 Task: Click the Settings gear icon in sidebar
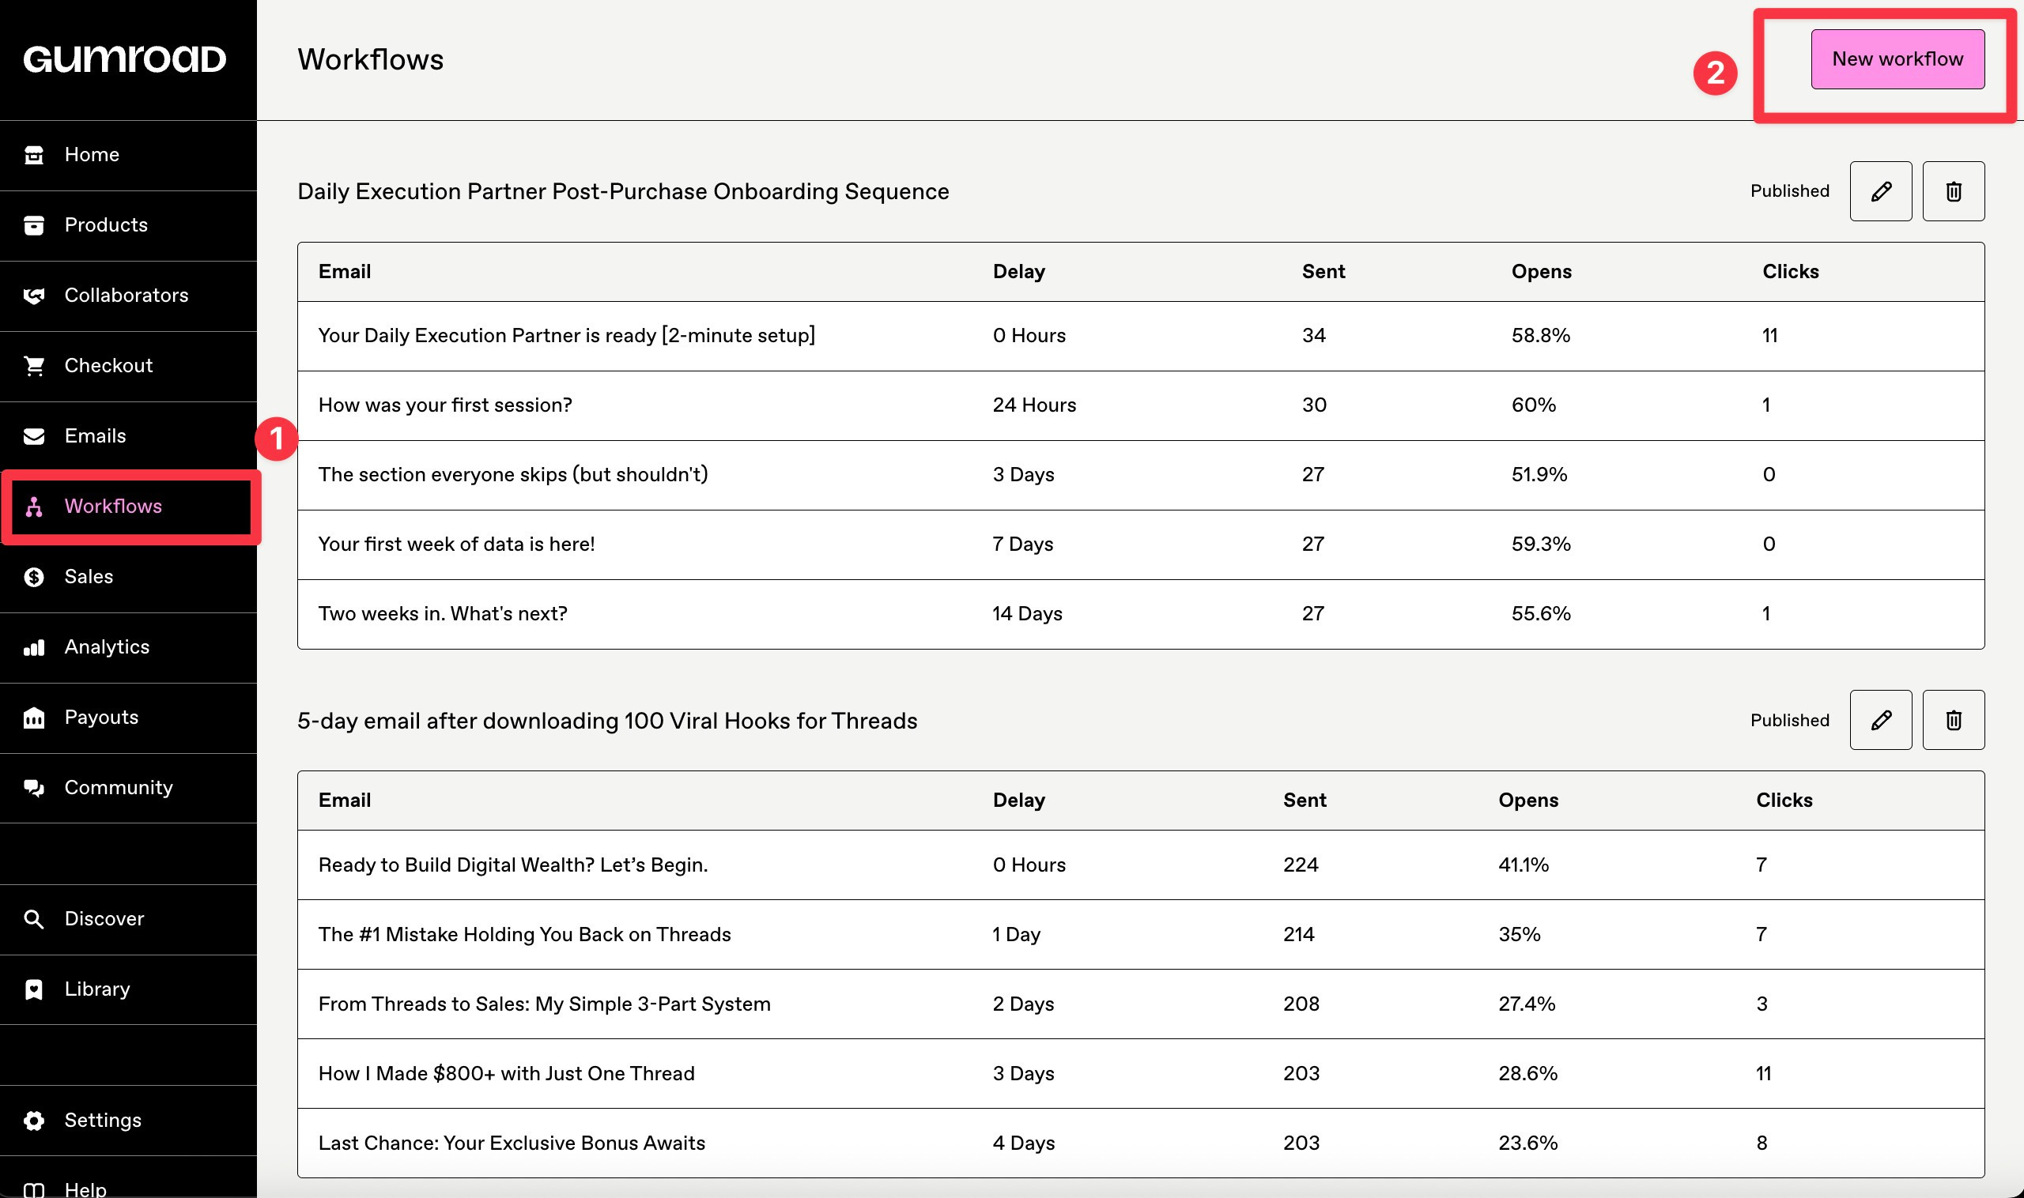34,1121
